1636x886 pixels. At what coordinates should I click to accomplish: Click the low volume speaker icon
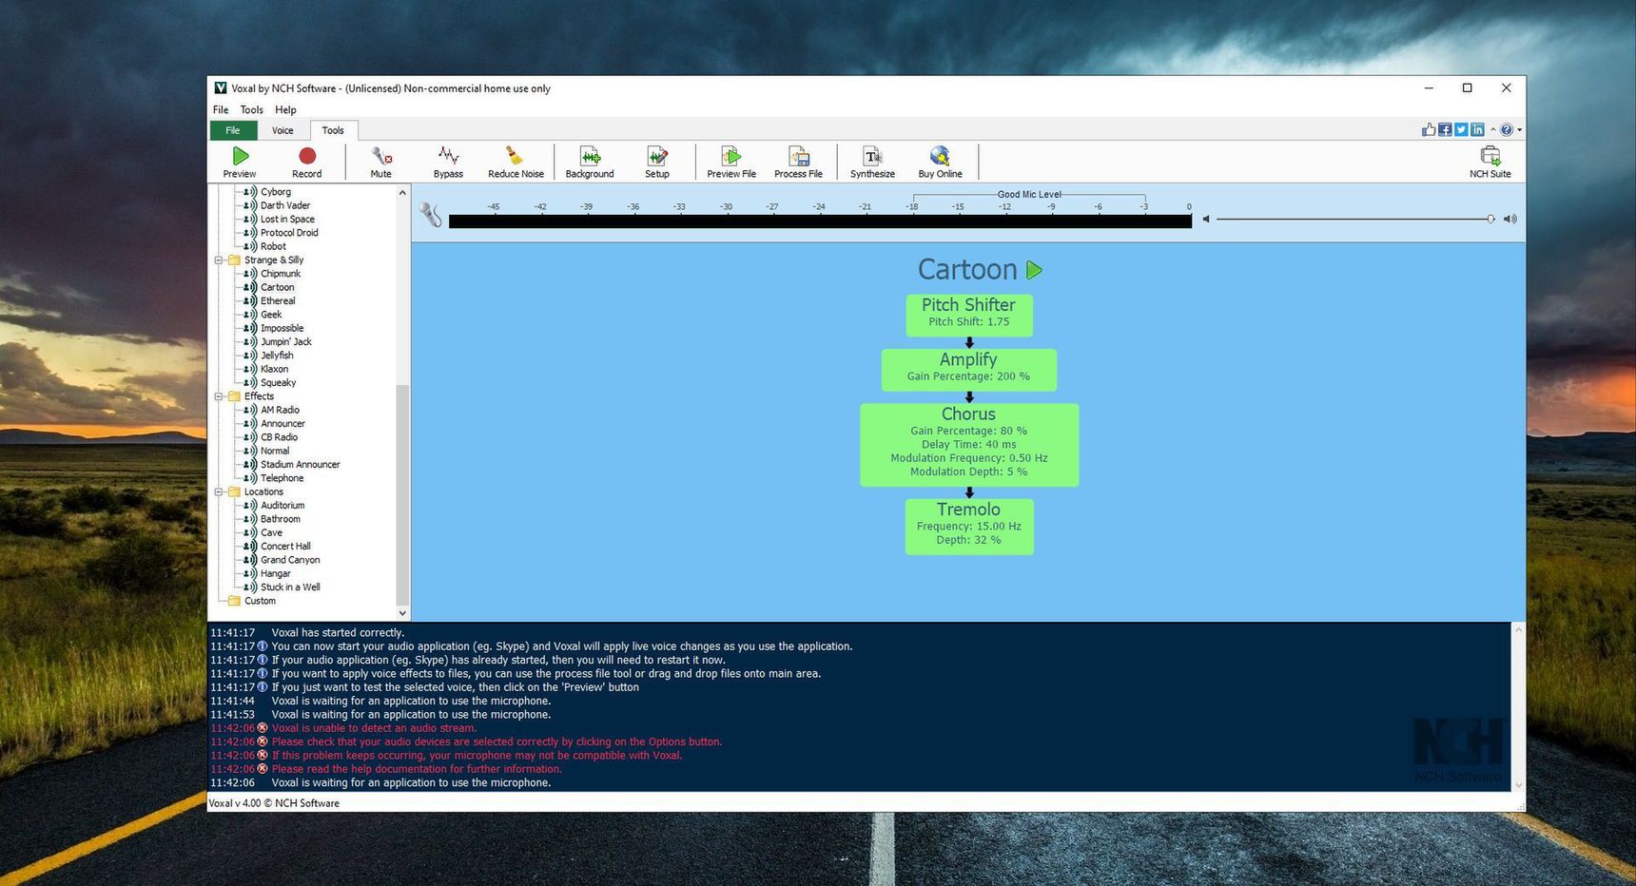point(1206,219)
